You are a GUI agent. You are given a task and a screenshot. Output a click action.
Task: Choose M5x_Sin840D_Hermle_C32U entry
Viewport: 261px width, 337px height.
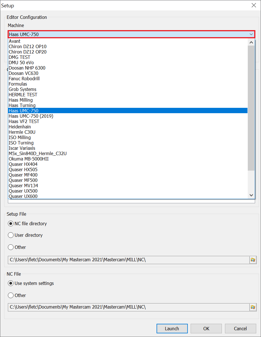(x=128, y=153)
